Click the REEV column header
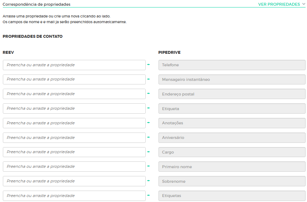The width and height of the screenshot is (307, 202). 8,52
